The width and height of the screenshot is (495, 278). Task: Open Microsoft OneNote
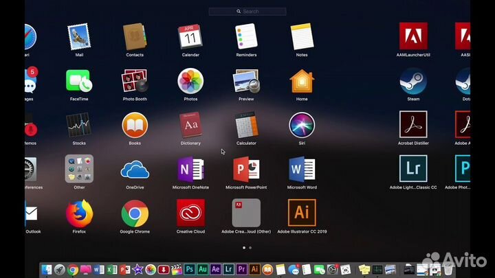pos(190,170)
